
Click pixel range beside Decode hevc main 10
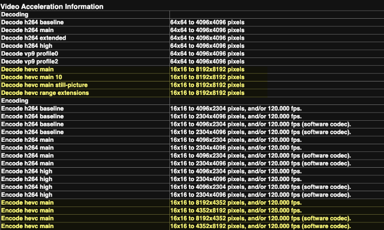point(207,77)
